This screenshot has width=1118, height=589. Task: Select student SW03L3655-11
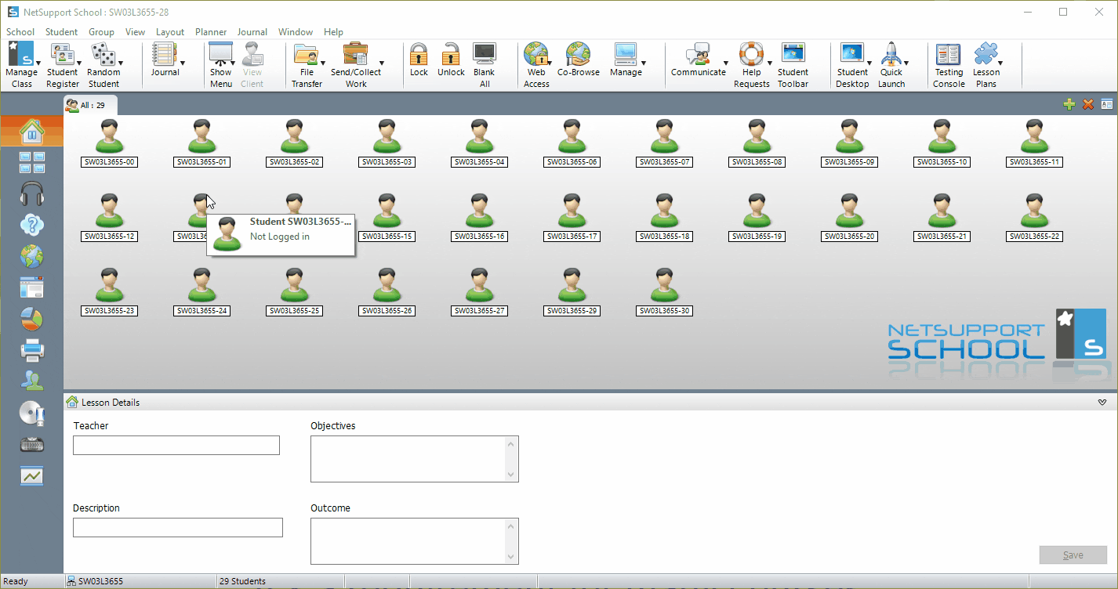coord(1035,143)
